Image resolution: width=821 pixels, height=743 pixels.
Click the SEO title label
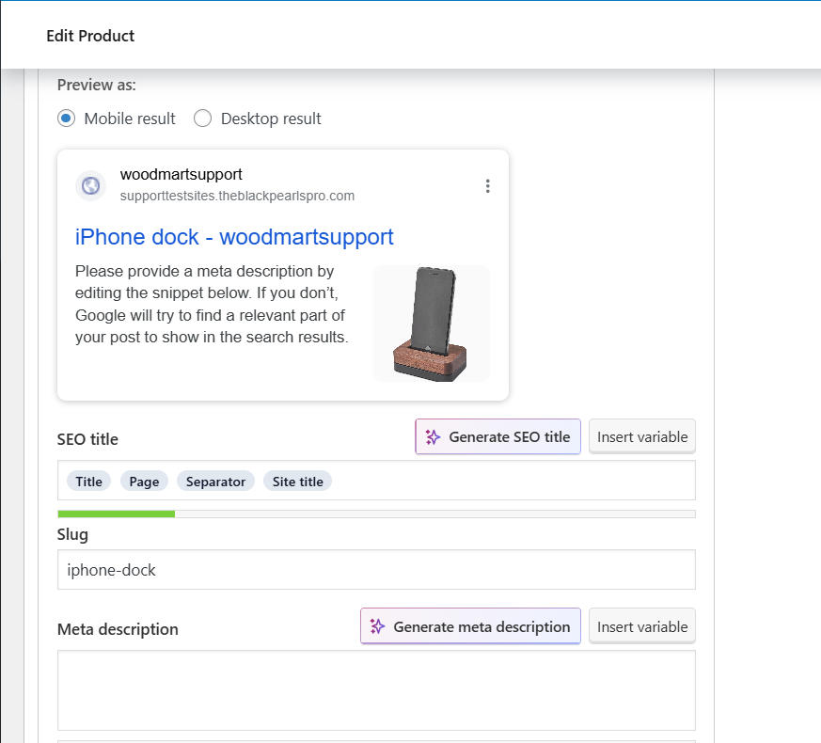[87, 439]
